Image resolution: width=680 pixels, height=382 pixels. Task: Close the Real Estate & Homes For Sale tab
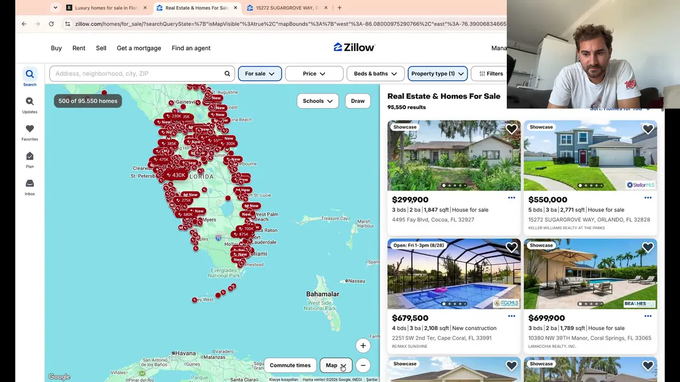(x=235, y=8)
